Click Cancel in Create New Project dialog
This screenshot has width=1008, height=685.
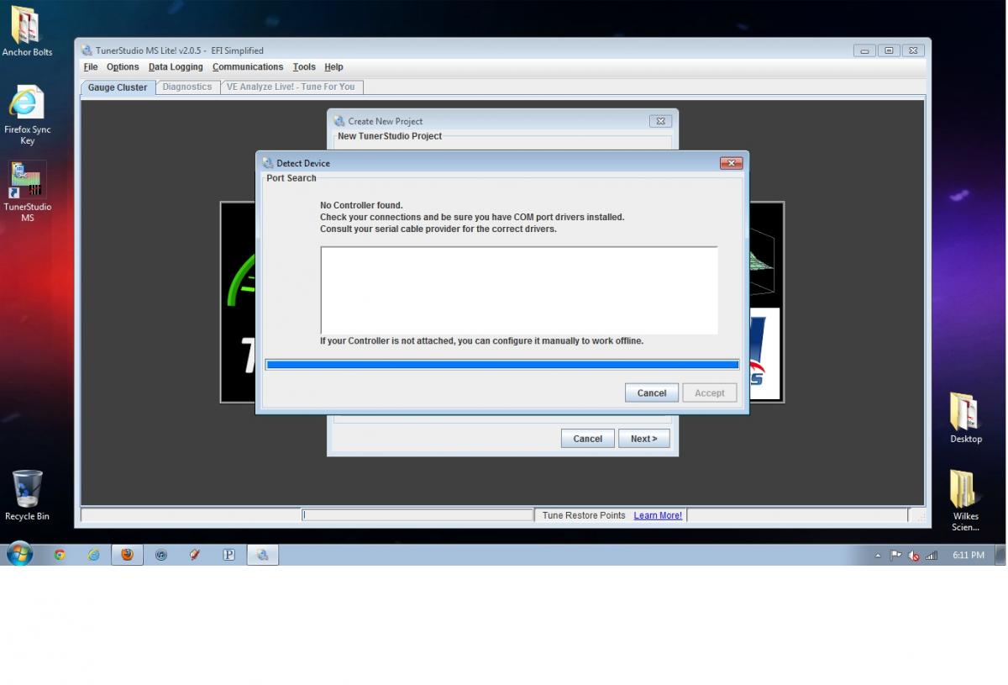[588, 438]
